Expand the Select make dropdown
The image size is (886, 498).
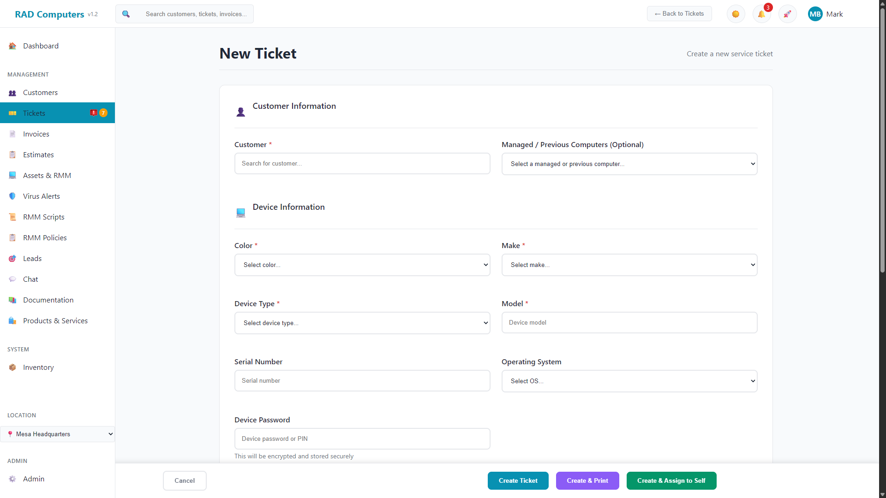(x=629, y=265)
